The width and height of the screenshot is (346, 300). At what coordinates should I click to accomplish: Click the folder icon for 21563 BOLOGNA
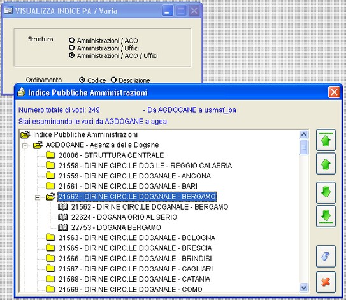(x=50, y=238)
